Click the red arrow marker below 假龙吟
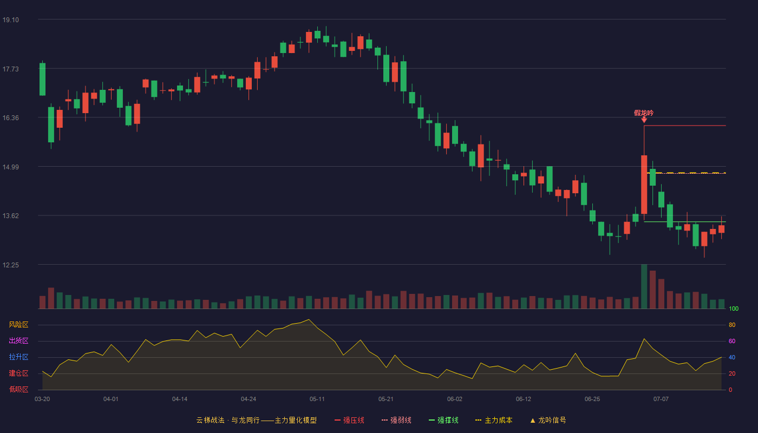Viewport: 758px width, 433px height. click(644, 120)
